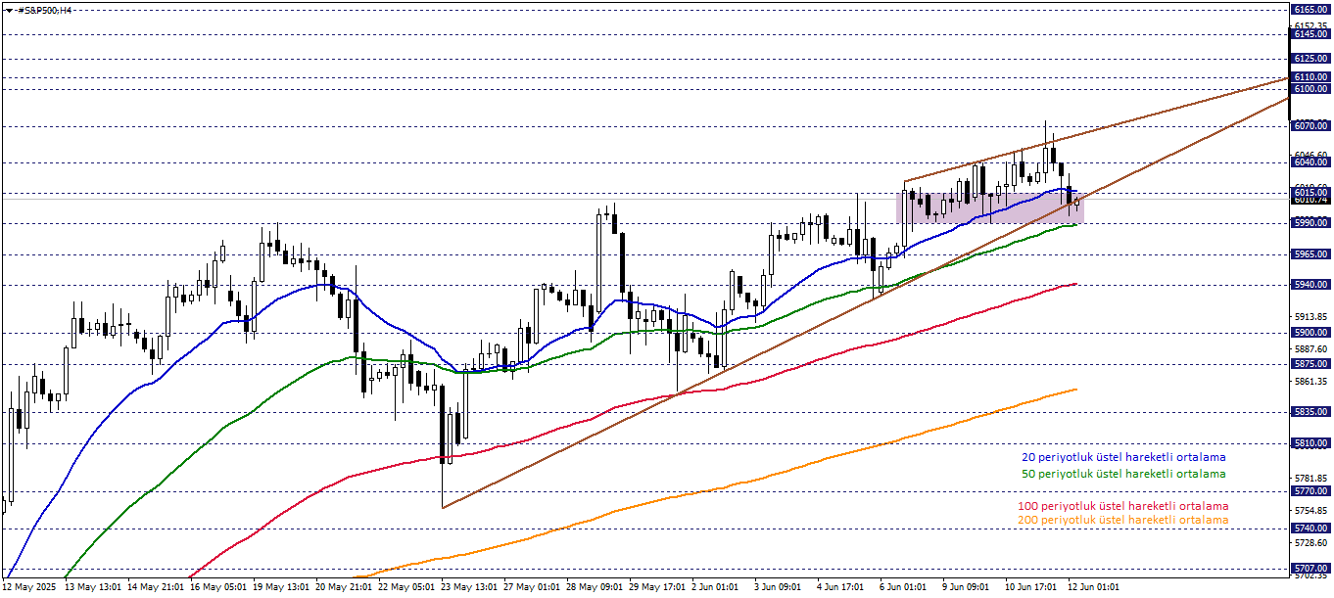The image size is (1334, 598).
Task: Click the 2 Jun 01:01 time label
Action: (x=717, y=587)
